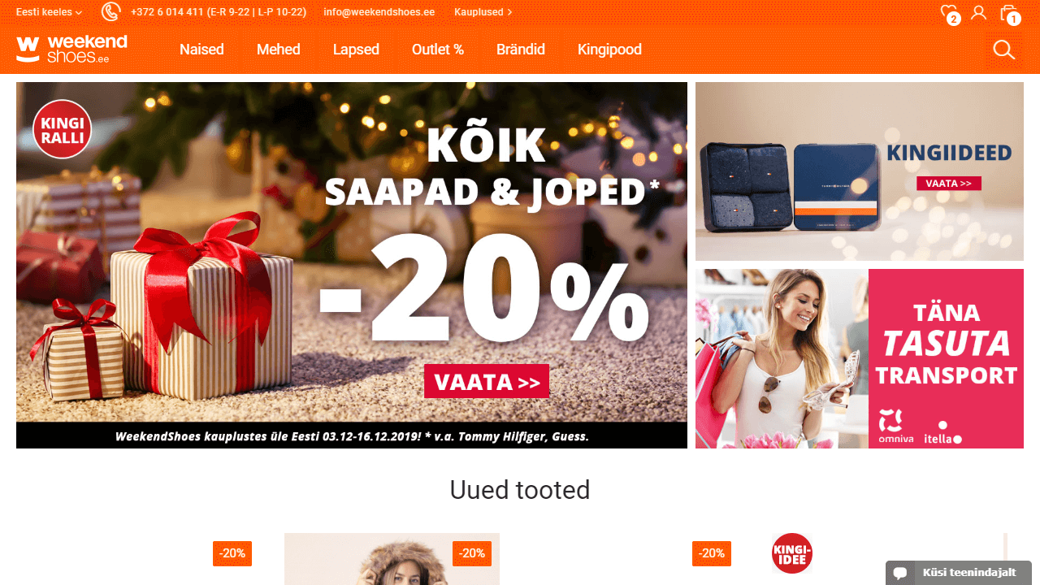Screen dimensions: 1040x585
Task: Click the user account icon
Action: [x=979, y=12]
